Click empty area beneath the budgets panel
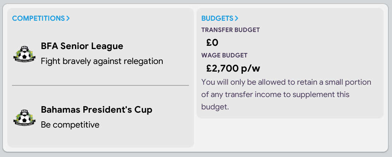Image resolution: width=392 pixels, height=157 pixels. coord(290,135)
